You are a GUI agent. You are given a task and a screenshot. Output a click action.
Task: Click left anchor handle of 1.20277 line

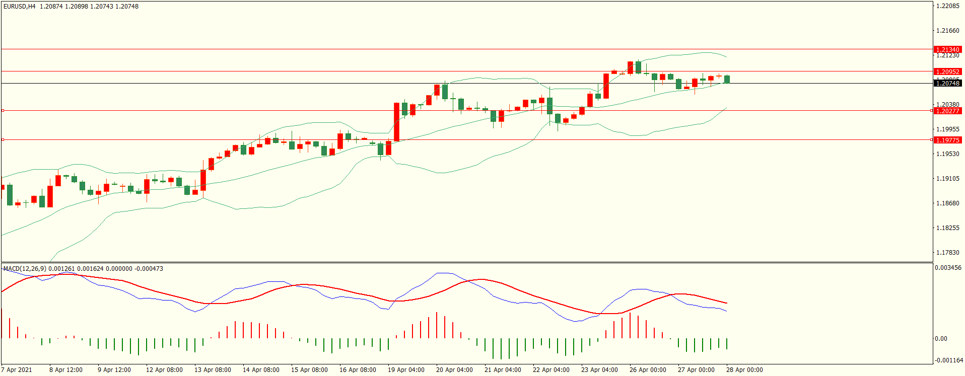3,110
